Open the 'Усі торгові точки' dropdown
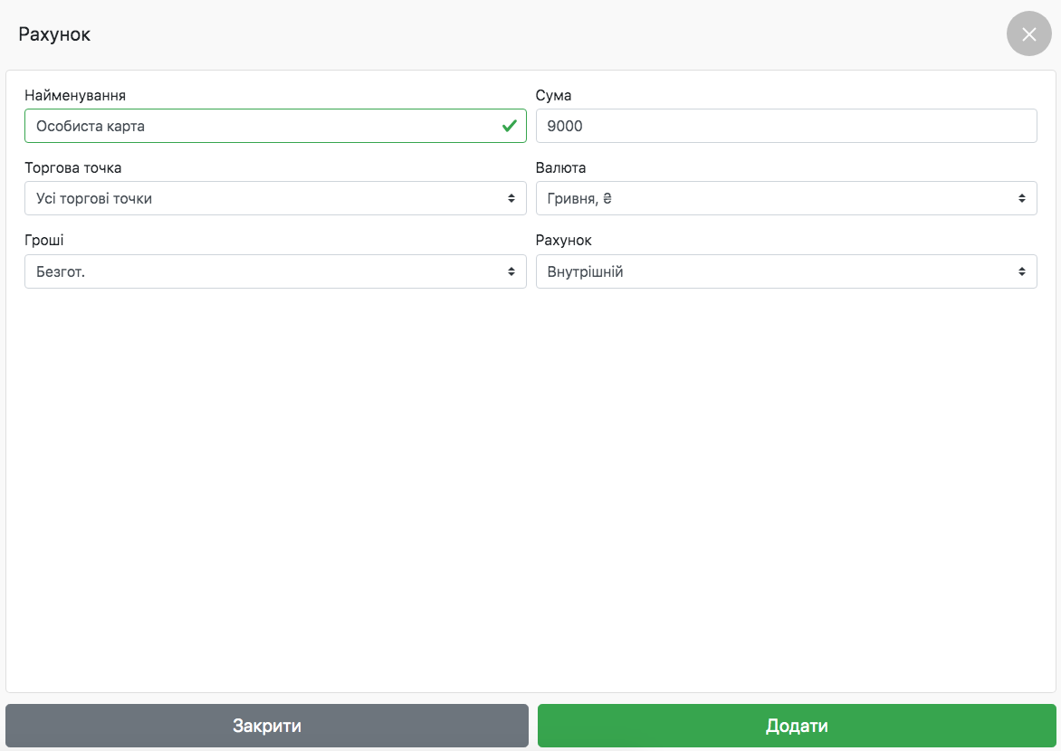 pos(263,198)
